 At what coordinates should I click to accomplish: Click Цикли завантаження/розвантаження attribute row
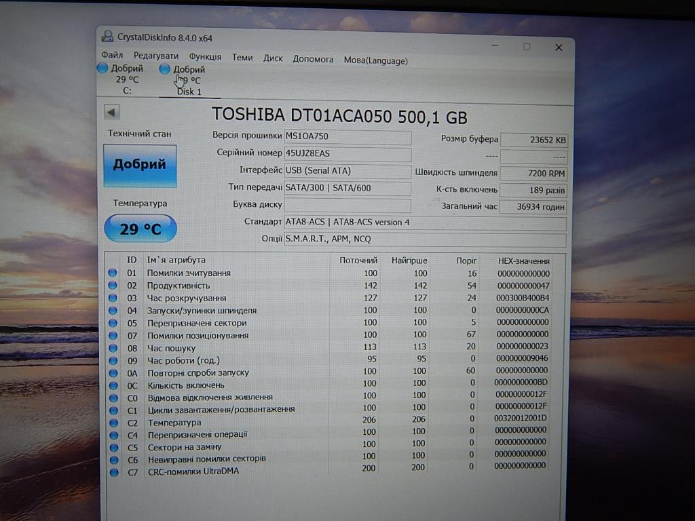tap(329, 408)
